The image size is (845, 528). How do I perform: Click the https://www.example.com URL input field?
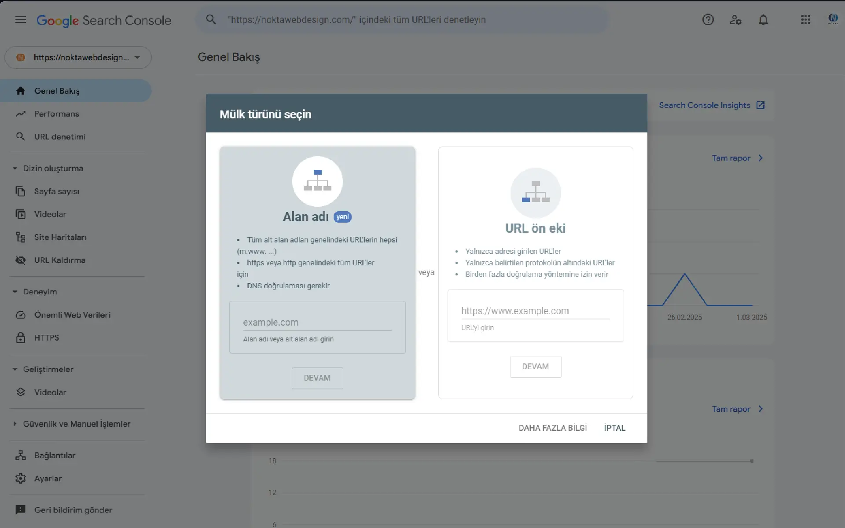click(x=535, y=311)
